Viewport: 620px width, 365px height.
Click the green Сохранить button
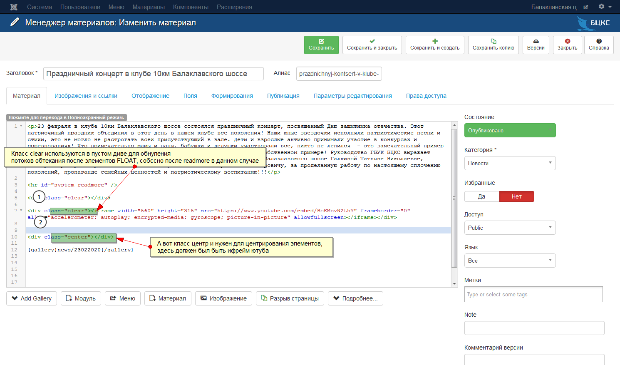[321, 45]
